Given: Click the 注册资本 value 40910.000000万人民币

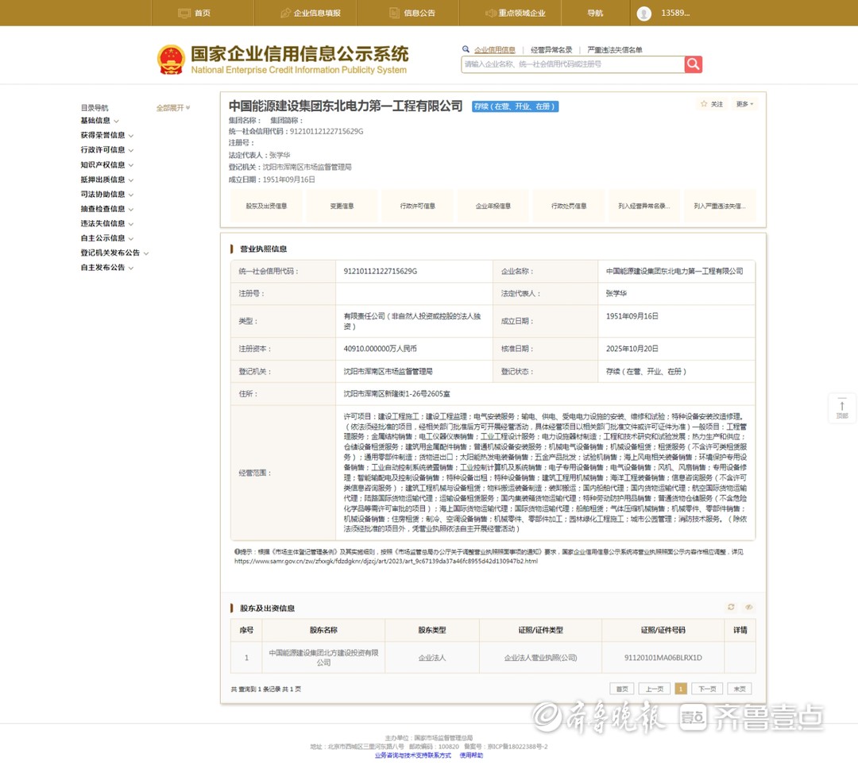Looking at the screenshot, I should (380, 349).
